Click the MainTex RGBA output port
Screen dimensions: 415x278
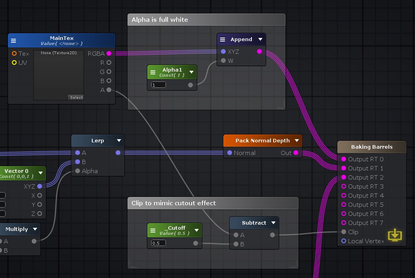[109, 53]
